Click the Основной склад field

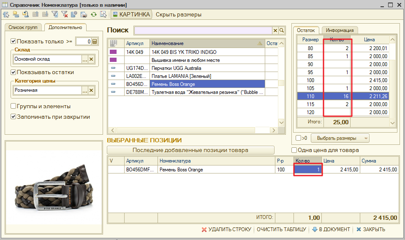point(48,59)
